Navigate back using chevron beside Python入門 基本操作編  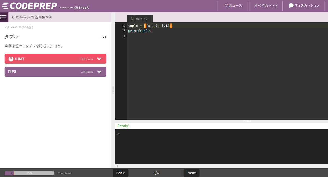(13, 17)
